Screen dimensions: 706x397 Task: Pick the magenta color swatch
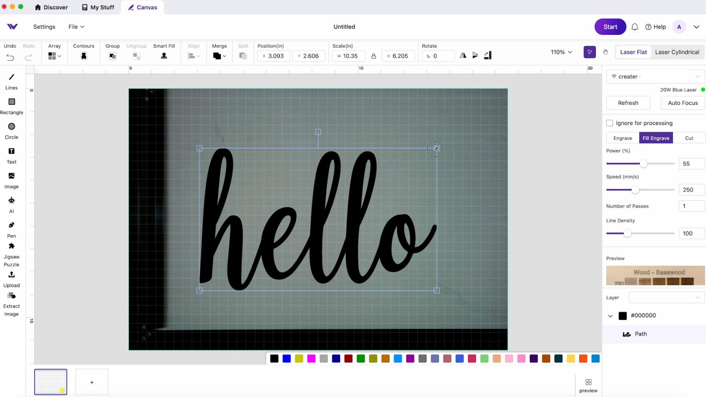coord(311,359)
